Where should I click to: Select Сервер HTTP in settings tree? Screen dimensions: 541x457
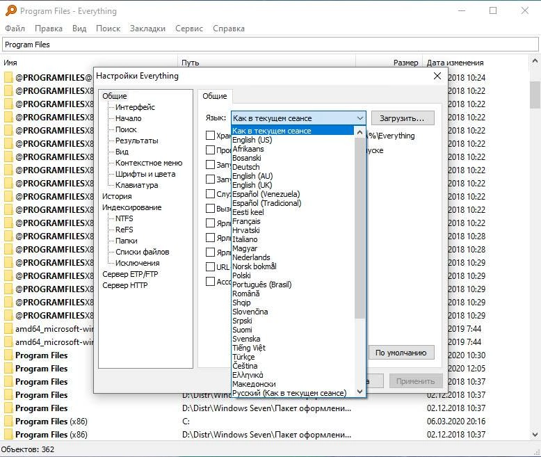pyautogui.click(x=125, y=285)
